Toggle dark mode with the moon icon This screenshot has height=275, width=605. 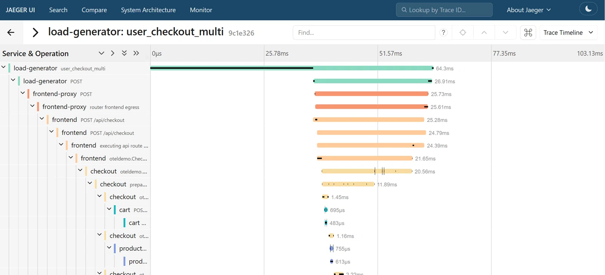tap(588, 9)
